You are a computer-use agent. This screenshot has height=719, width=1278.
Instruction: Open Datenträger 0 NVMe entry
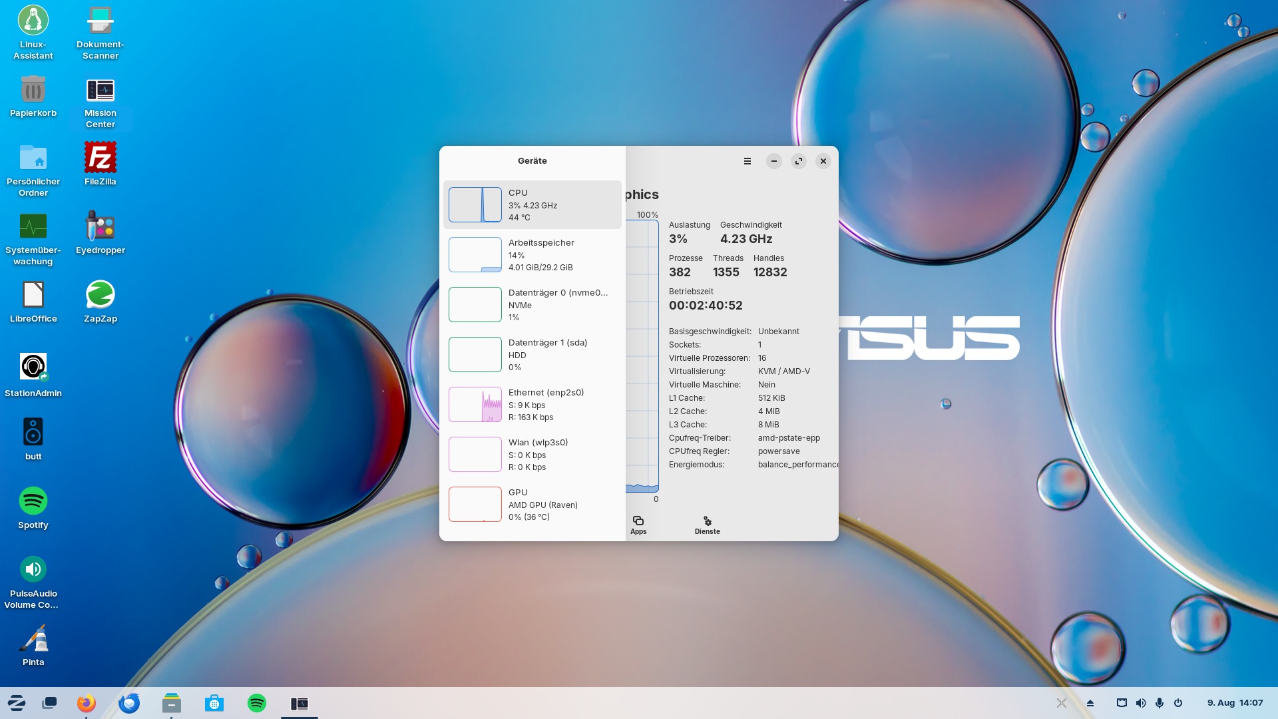pos(532,304)
